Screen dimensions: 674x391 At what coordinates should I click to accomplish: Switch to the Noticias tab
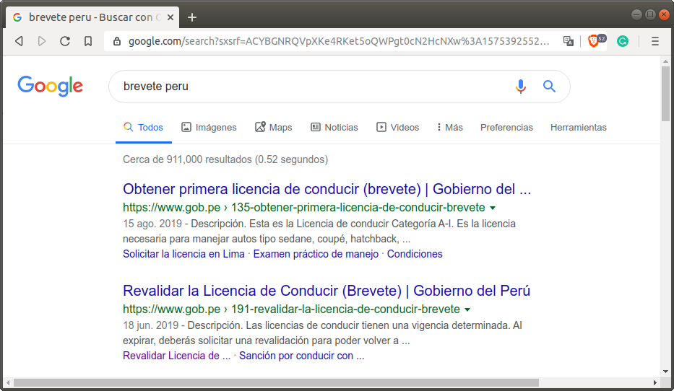(x=334, y=128)
